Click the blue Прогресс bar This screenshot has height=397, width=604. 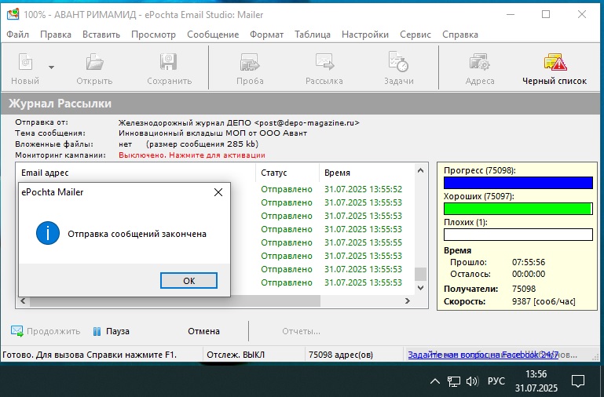pos(518,183)
